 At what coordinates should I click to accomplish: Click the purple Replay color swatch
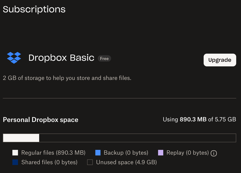[x=161, y=153]
